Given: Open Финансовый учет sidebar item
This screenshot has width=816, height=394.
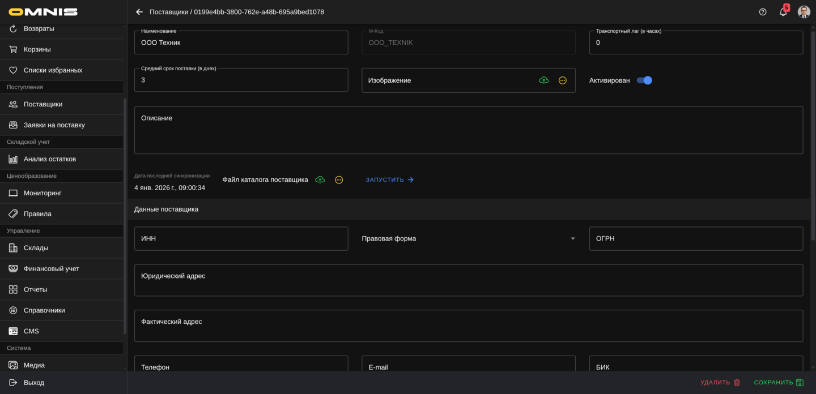Looking at the screenshot, I should pos(51,269).
